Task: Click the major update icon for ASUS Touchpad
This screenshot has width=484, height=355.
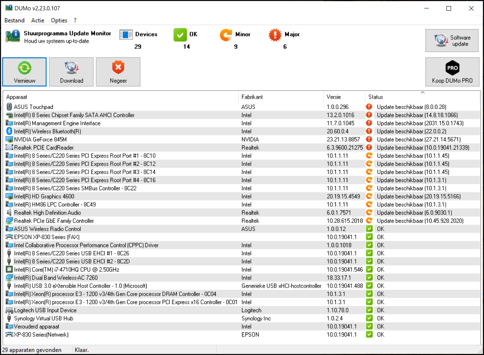Action: click(x=369, y=107)
